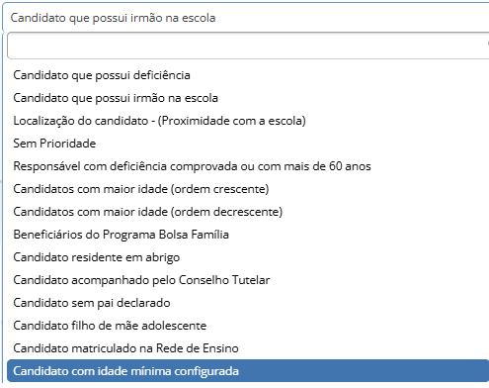
Task: Collapse the dropdown via its selected value header
Action: 246,18
